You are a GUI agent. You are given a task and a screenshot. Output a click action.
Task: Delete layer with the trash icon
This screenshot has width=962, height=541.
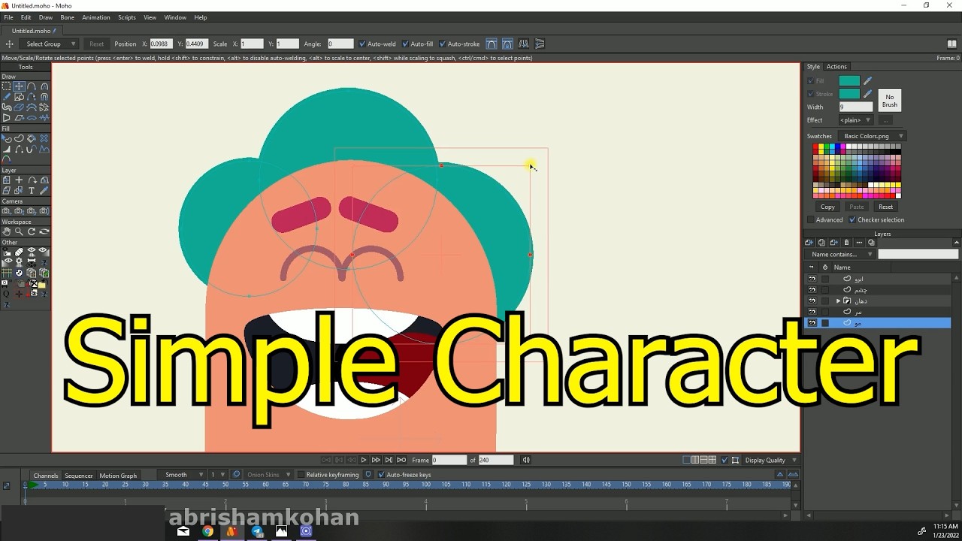coord(846,243)
